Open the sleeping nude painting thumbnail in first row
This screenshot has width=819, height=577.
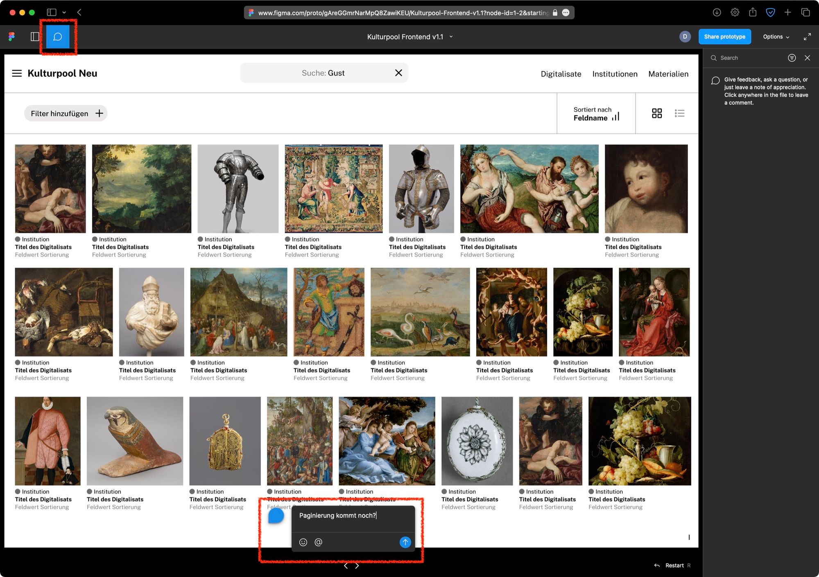click(x=50, y=189)
